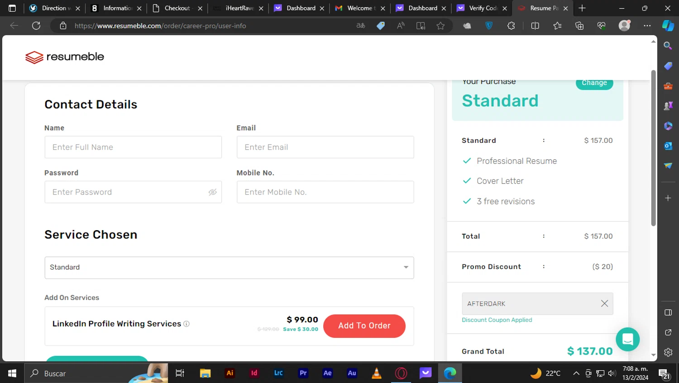Click the vertical page scrollbar
The height and width of the screenshot is (383, 679).
pyautogui.click(x=653, y=148)
